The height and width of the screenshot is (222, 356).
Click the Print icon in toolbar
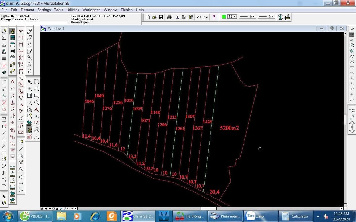(x=169, y=17)
